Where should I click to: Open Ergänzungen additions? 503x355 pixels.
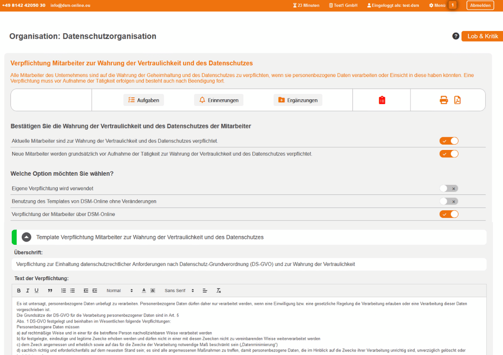[x=298, y=100]
